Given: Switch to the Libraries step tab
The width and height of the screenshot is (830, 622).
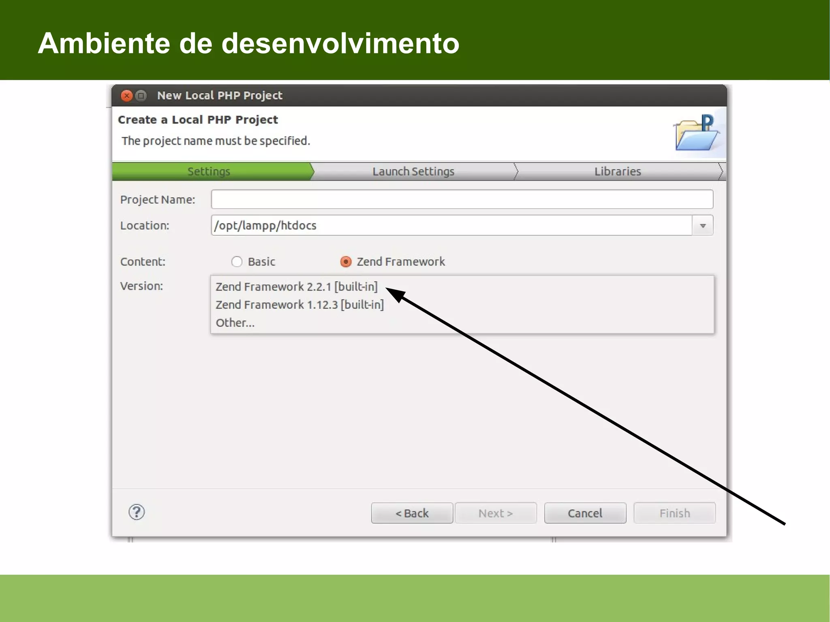Looking at the screenshot, I should coord(618,171).
